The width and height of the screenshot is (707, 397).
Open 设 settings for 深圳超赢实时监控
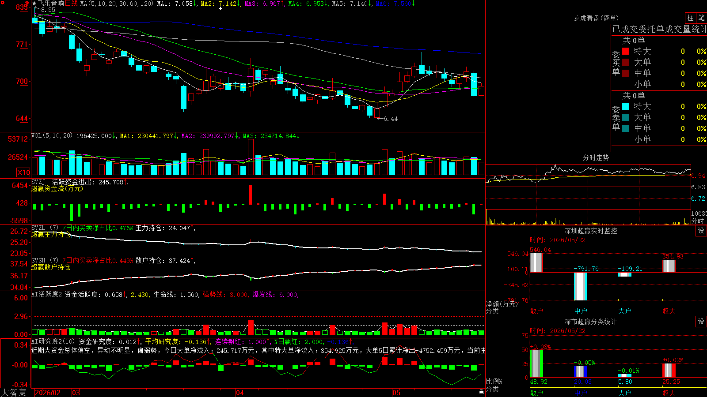(x=701, y=231)
